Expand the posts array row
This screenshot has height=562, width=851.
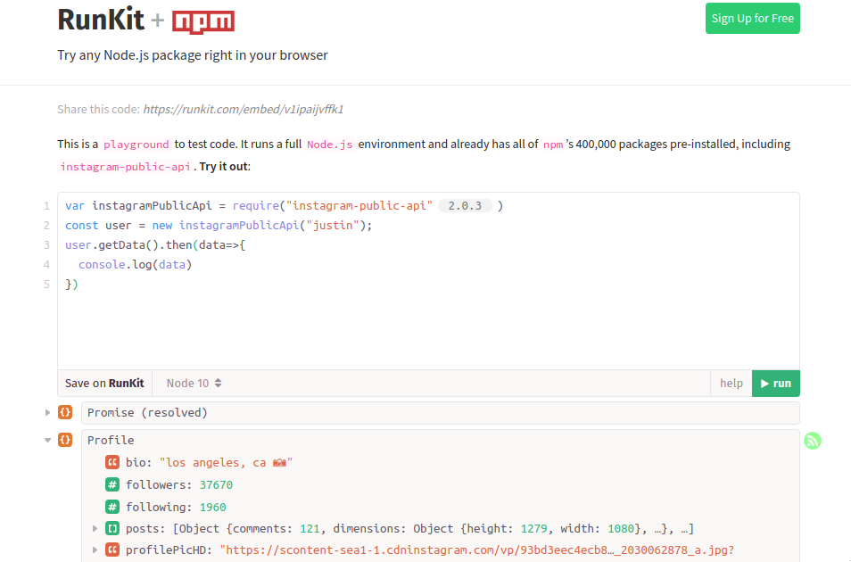click(x=95, y=528)
